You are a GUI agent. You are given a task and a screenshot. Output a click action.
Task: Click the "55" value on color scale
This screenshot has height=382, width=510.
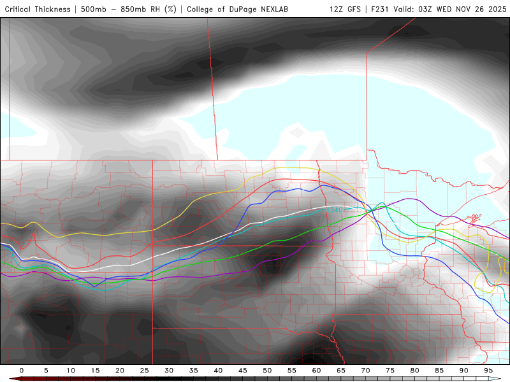tap(292, 371)
